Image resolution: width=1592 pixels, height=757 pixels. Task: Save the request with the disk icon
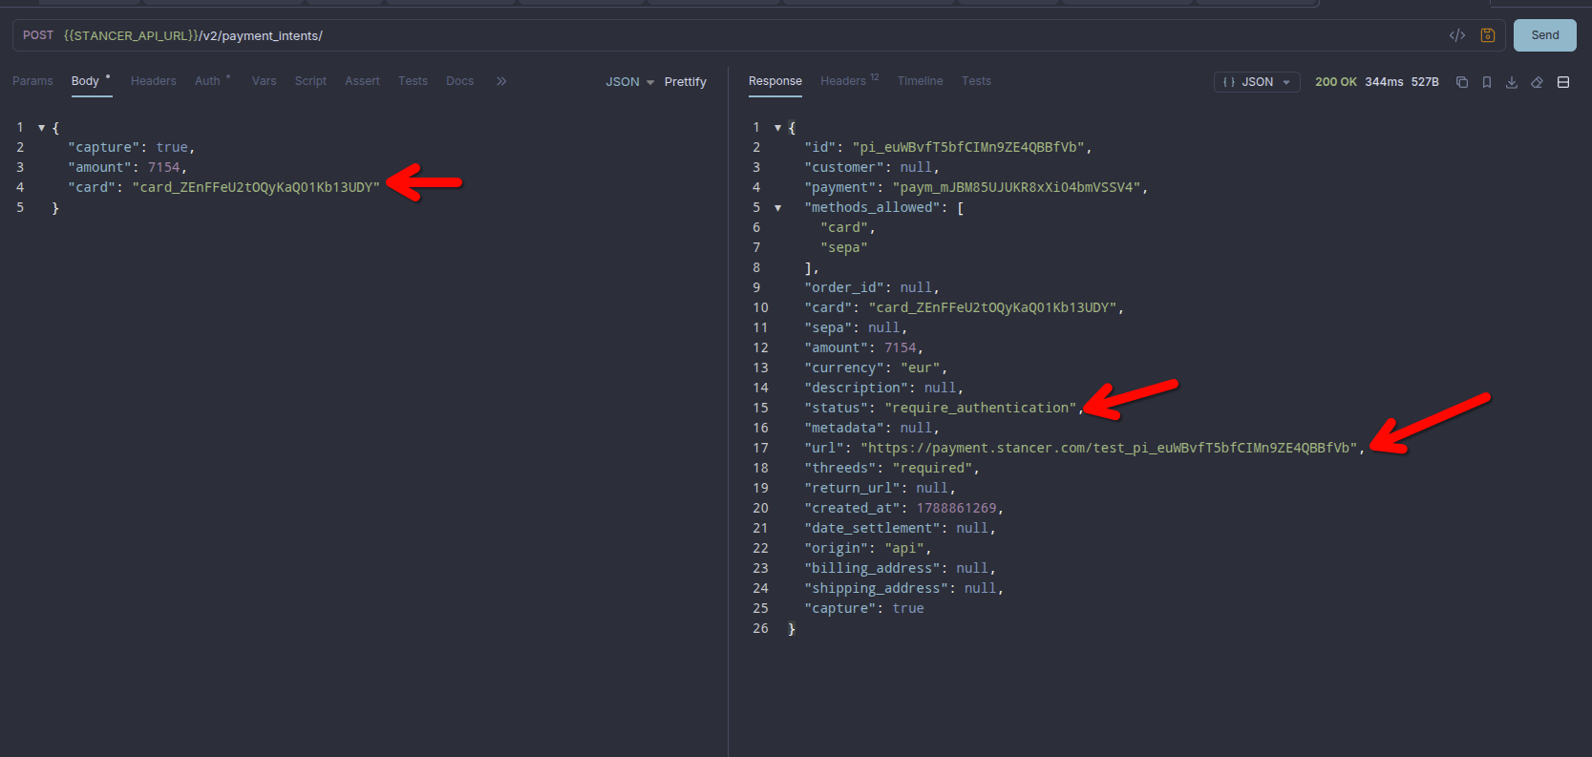click(1488, 35)
